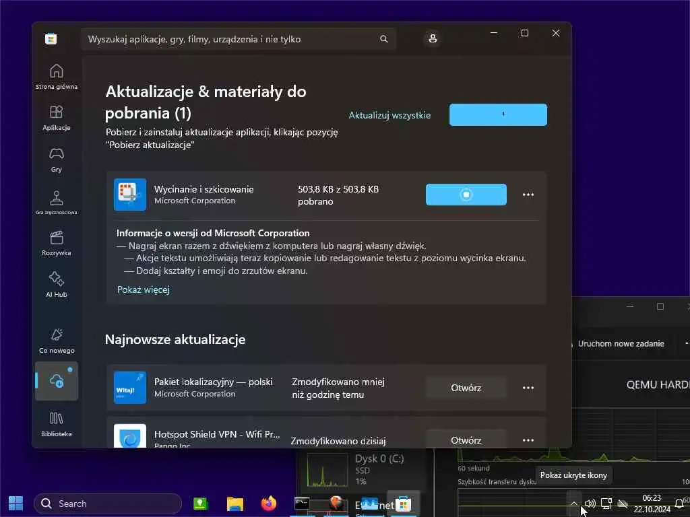
Task: Open the Windows Start menu
Action: point(16,504)
